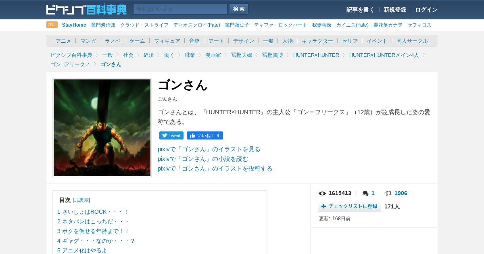Open pixivで「ゴンさん」の小説を読む link
The image size is (484, 254).
[x=203, y=159]
